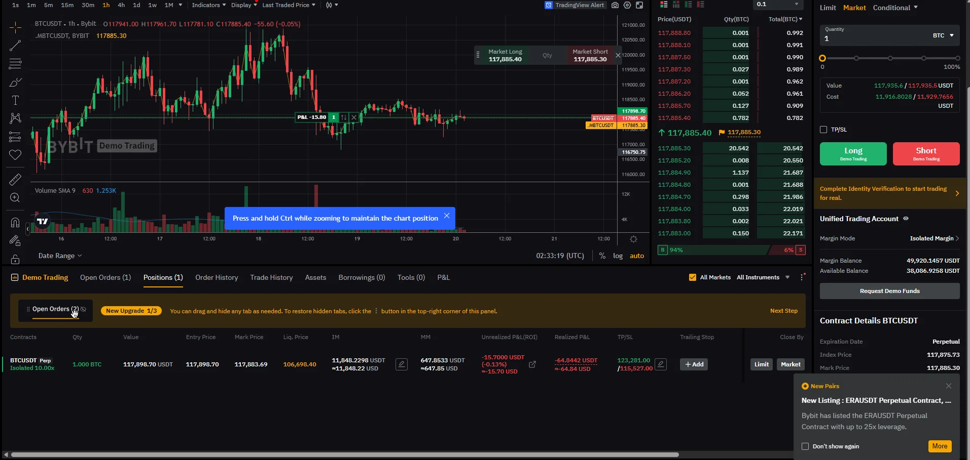
Task: Set quantity slider to 100% point
Action: pos(957,58)
